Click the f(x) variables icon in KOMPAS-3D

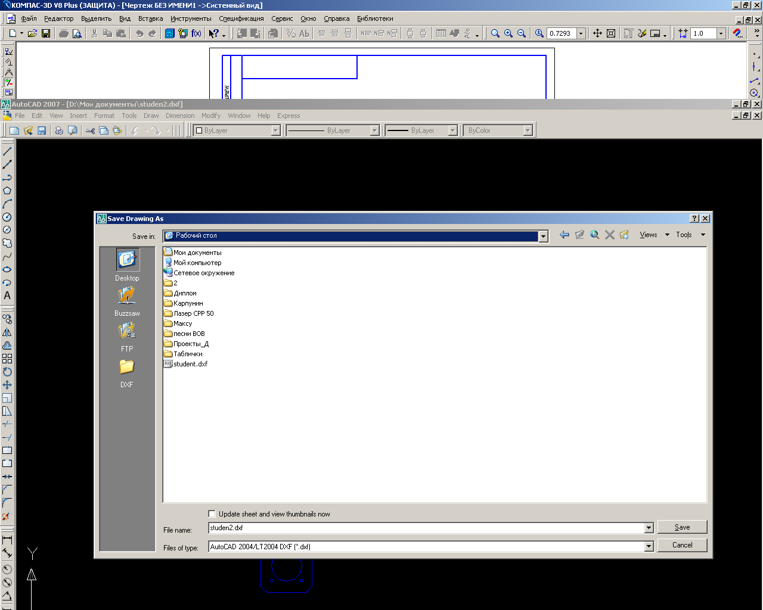196,33
